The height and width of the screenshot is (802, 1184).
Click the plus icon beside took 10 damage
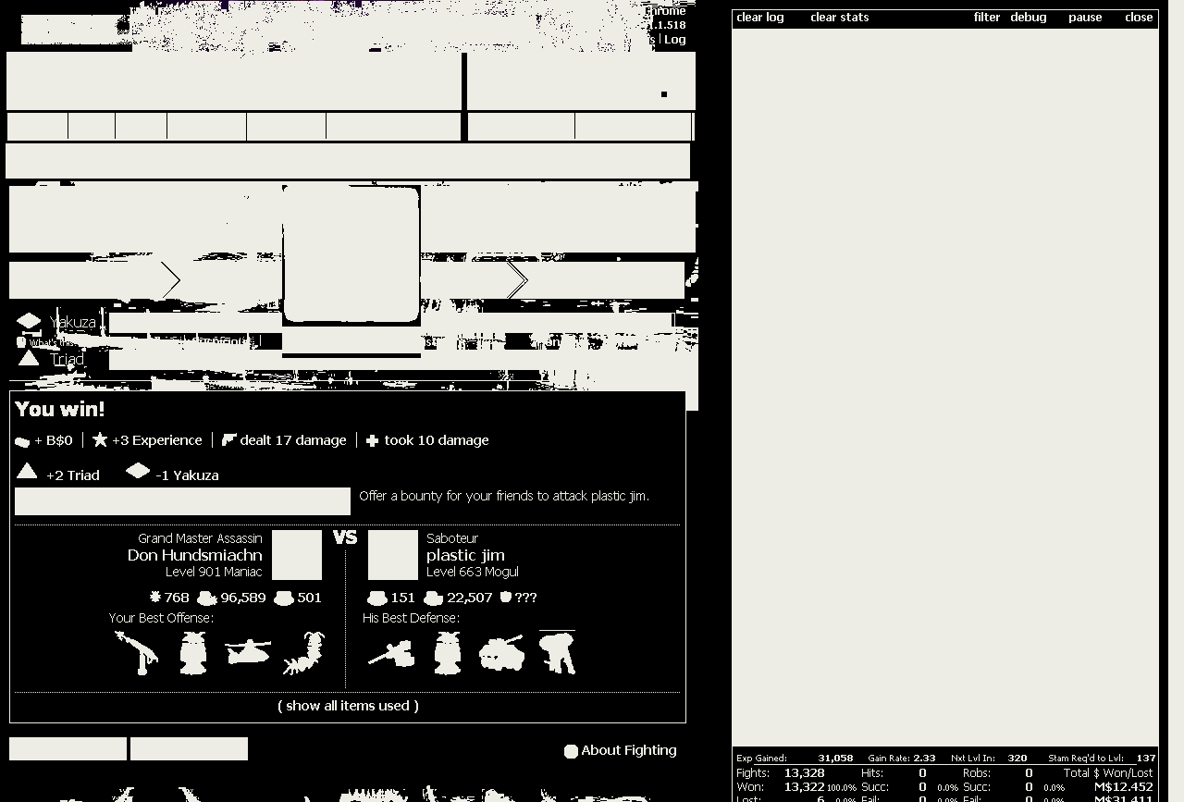click(x=372, y=440)
